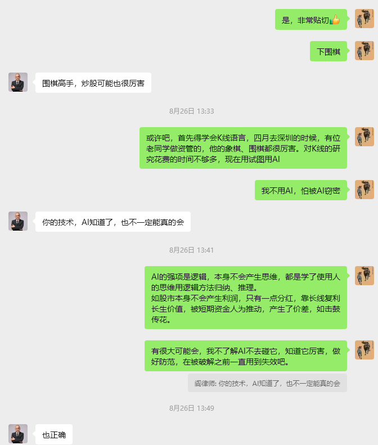Viewport: 378px width, 445px height.
Task: Open horse avatar beside the K线语言 message
Action: [x=364, y=137]
